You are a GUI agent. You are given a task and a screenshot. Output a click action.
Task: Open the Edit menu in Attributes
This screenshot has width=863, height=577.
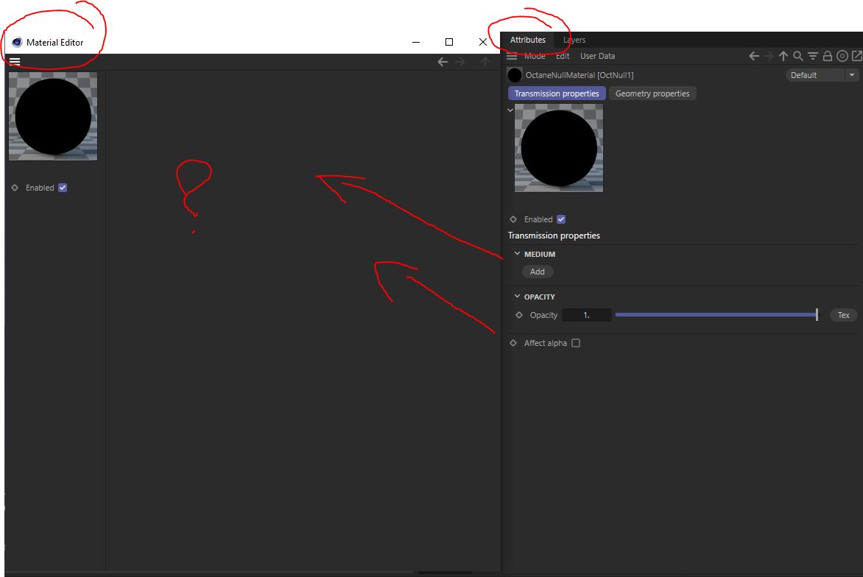[x=563, y=56]
